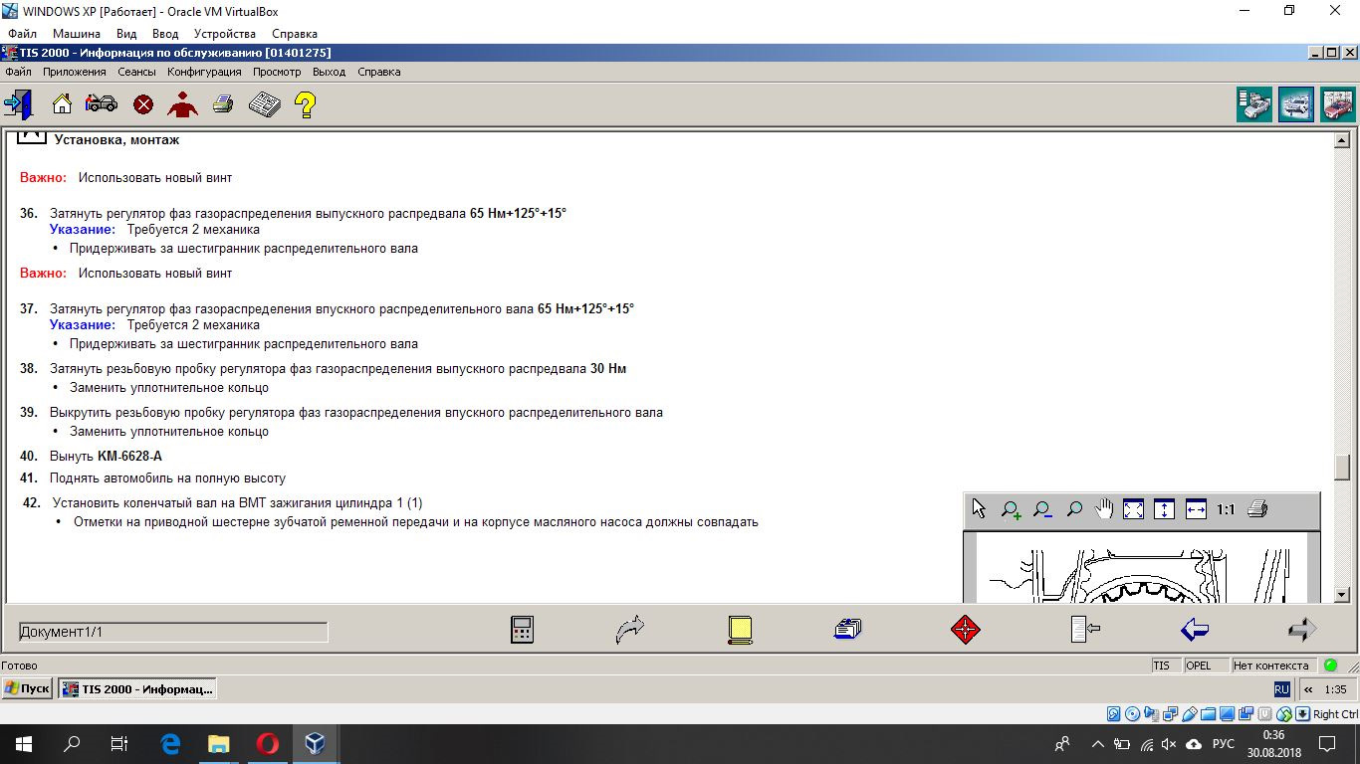The width and height of the screenshot is (1360, 764).
Task: Click the RU language indicator in XP tray
Action: tap(1281, 688)
